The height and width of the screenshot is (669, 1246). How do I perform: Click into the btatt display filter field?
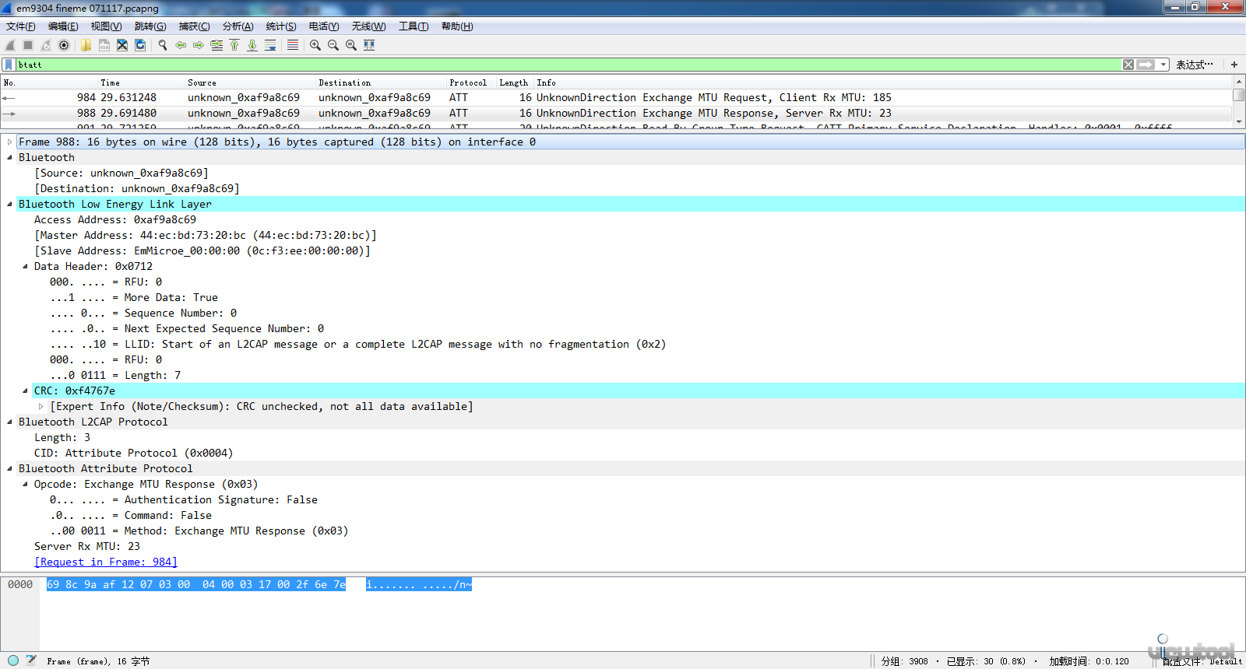[545, 65]
